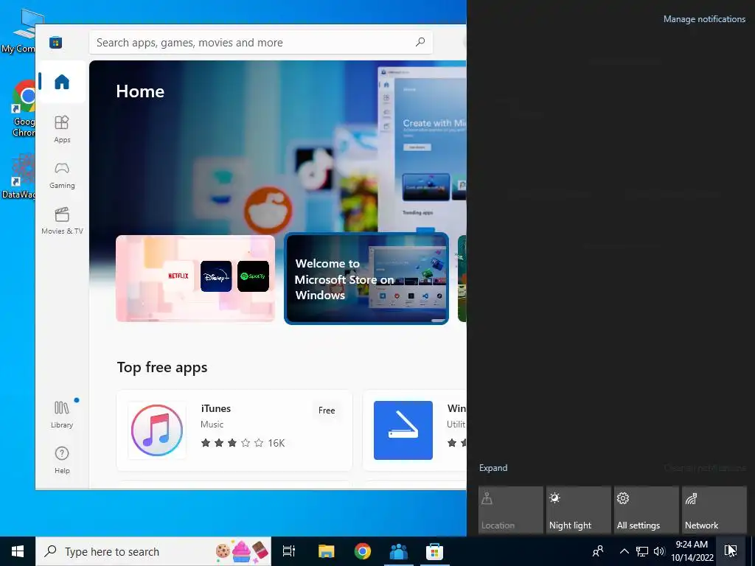The height and width of the screenshot is (566, 755).
Task: Open Manage notifications link
Action: point(704,19)
